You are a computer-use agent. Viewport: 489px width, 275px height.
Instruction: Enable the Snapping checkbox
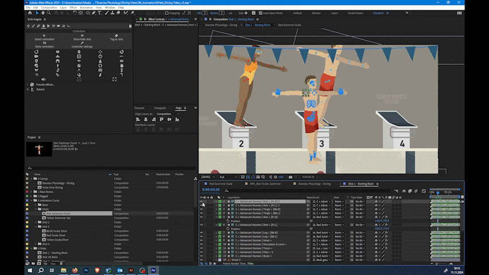pos(167,13)
